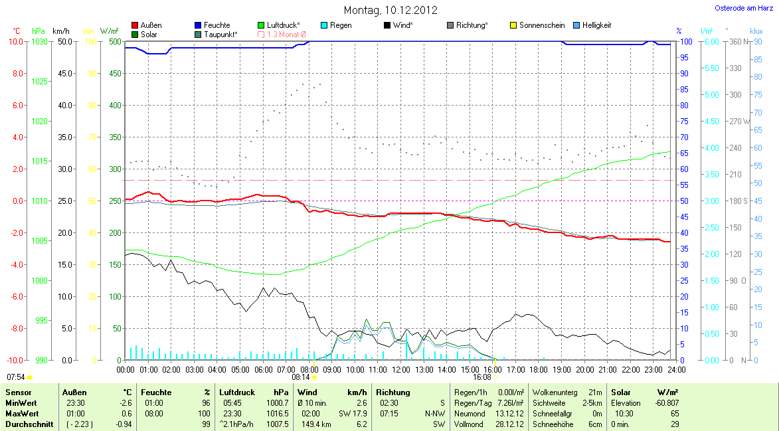
Task: Click the sunrise marker at 08:14
Action: pyautogui.click(x=314, y=377)
